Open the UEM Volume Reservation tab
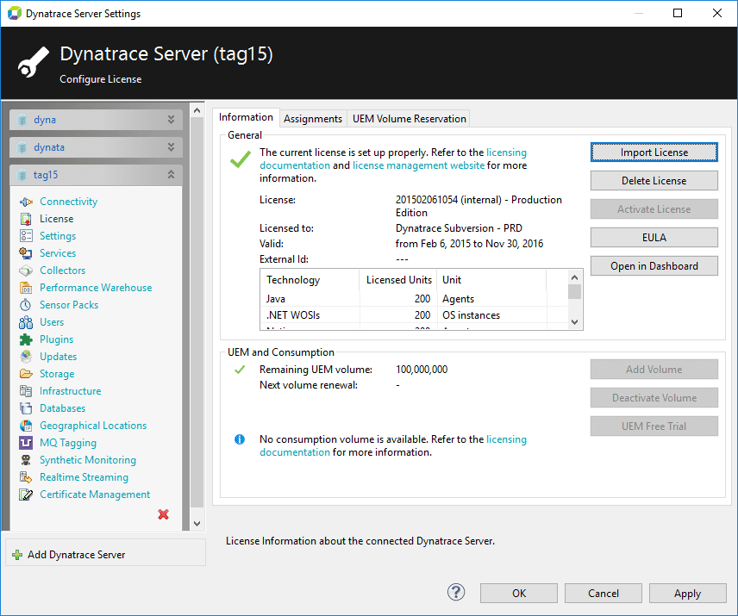The height and width of the screenshot is (616, 738). coord(409,119)
